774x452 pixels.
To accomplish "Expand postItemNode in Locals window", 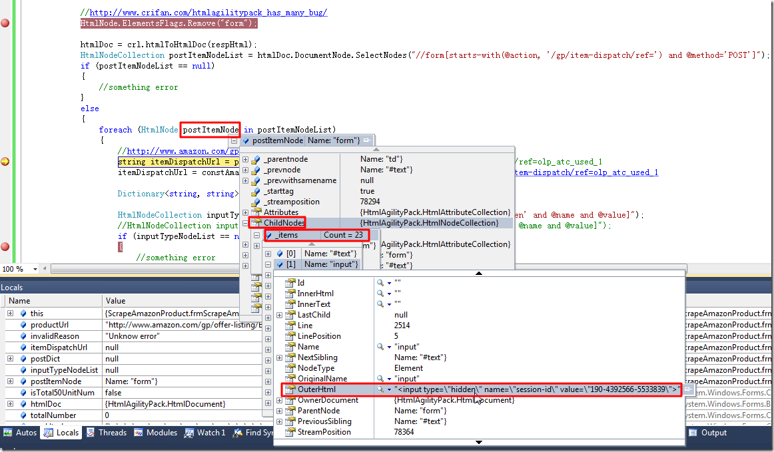I will (x=11, y=381).
